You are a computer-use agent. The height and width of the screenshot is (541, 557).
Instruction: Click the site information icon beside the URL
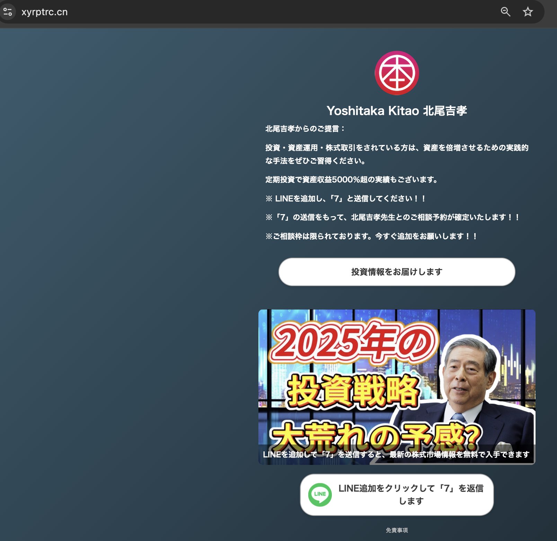[x=8, y=12]
